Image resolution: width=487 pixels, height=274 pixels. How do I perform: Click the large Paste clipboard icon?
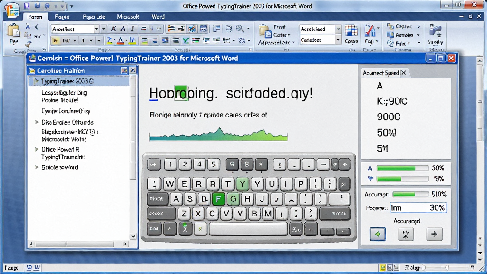coord(13,31)
